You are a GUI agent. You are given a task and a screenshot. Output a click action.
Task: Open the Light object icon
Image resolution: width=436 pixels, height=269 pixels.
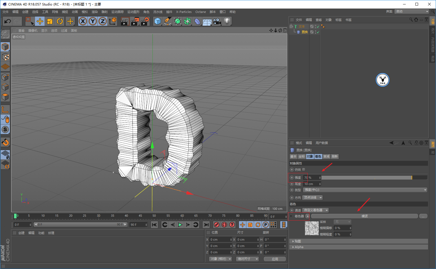227,21
